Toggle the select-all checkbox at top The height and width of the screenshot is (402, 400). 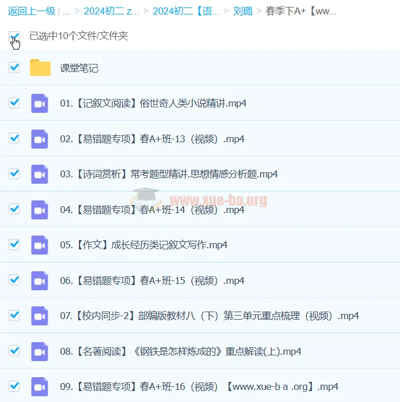pos(14,36)
